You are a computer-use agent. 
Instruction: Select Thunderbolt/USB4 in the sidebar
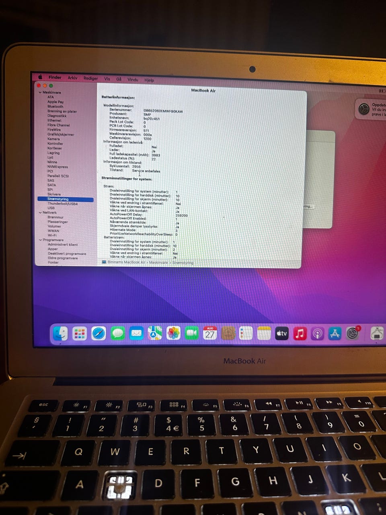coord(62,204)
